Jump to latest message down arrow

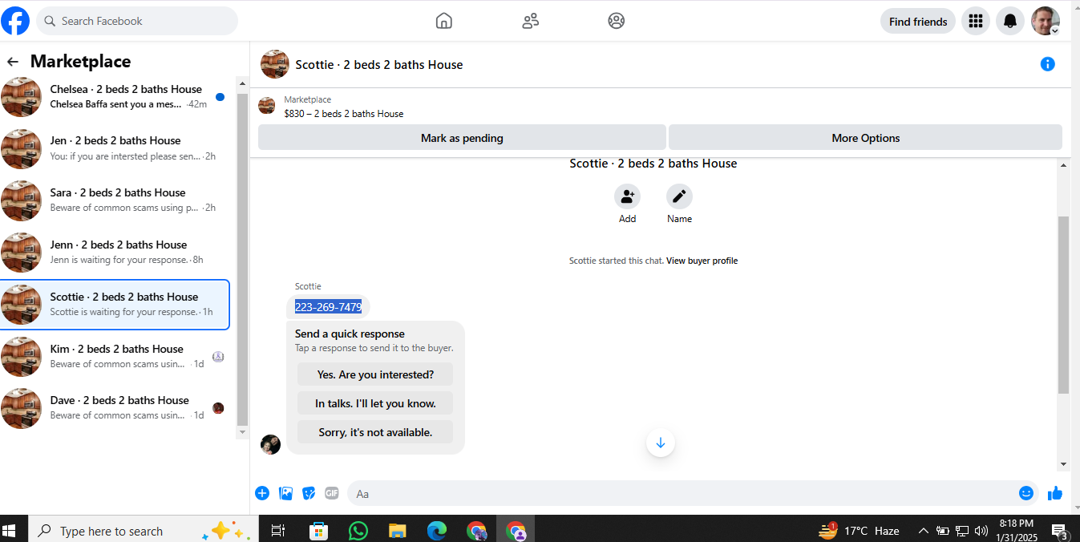point(661,443)
